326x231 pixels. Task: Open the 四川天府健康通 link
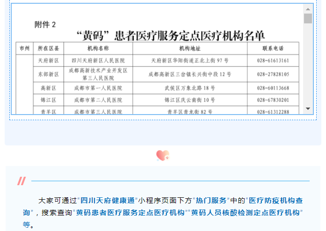coord(107,201)
